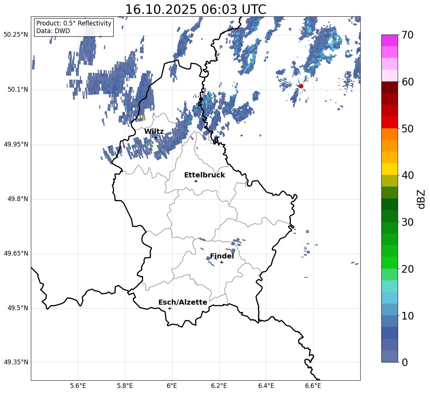Click the Findel station label
The height and width of the screenshot is (393, 430).
(222, 256)
